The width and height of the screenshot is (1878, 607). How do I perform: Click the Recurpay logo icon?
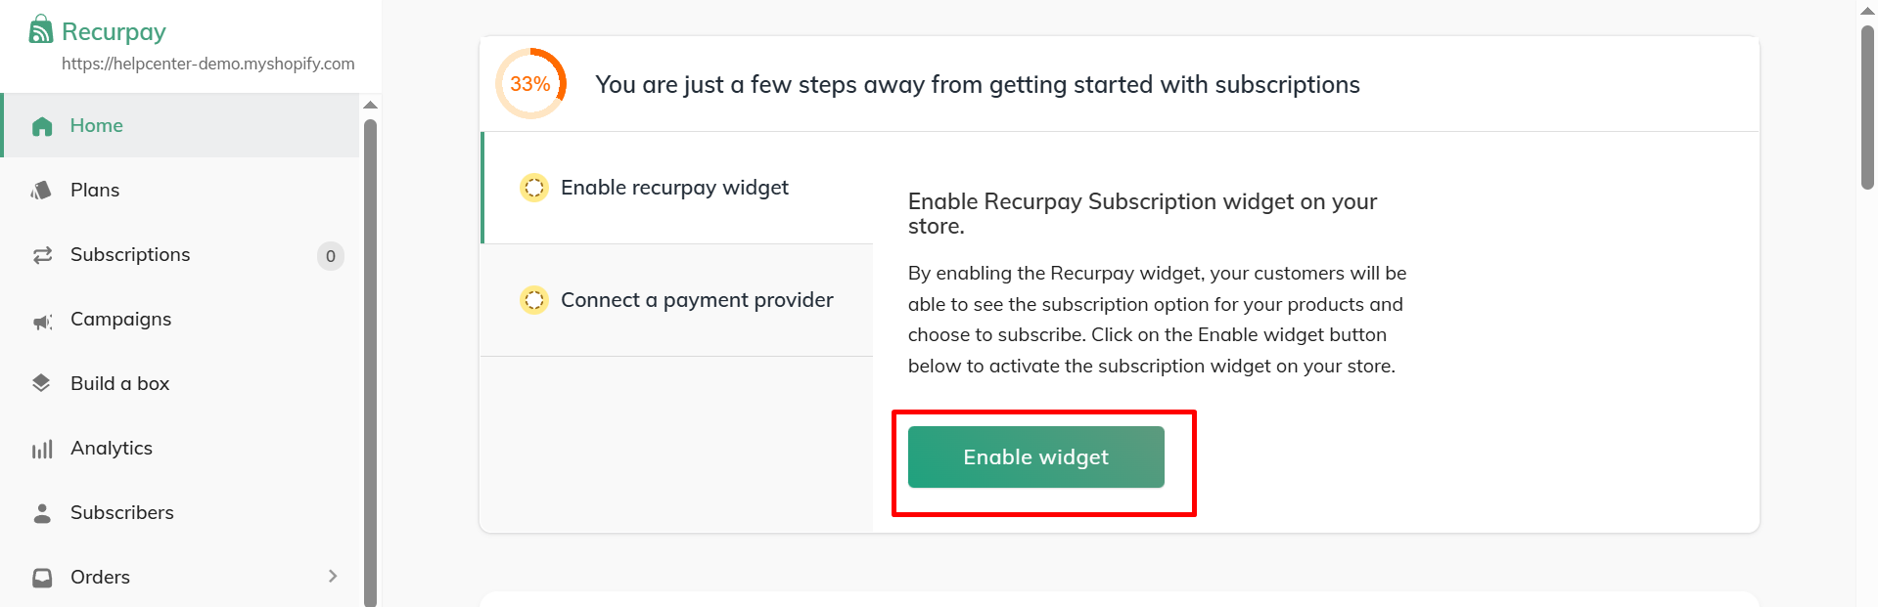point(40,30)
